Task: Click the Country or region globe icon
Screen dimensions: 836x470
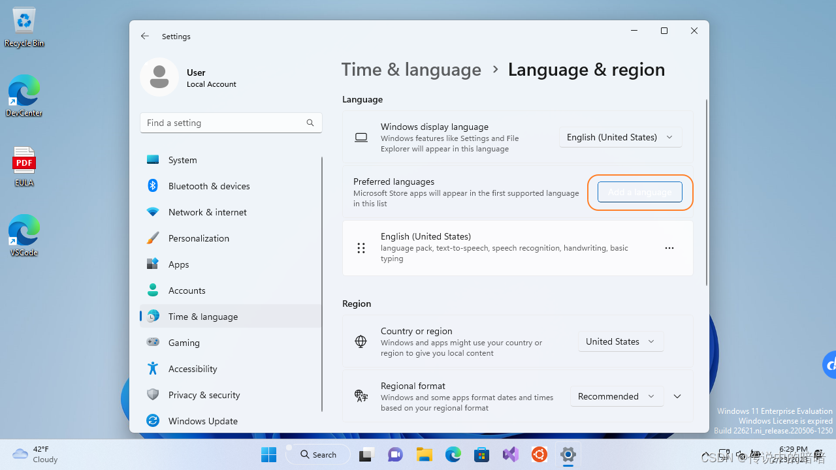Action: click(361, 341)
